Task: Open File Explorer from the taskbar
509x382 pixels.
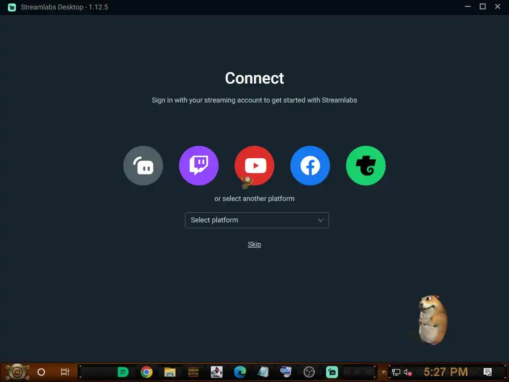Action: click(170, 372)
